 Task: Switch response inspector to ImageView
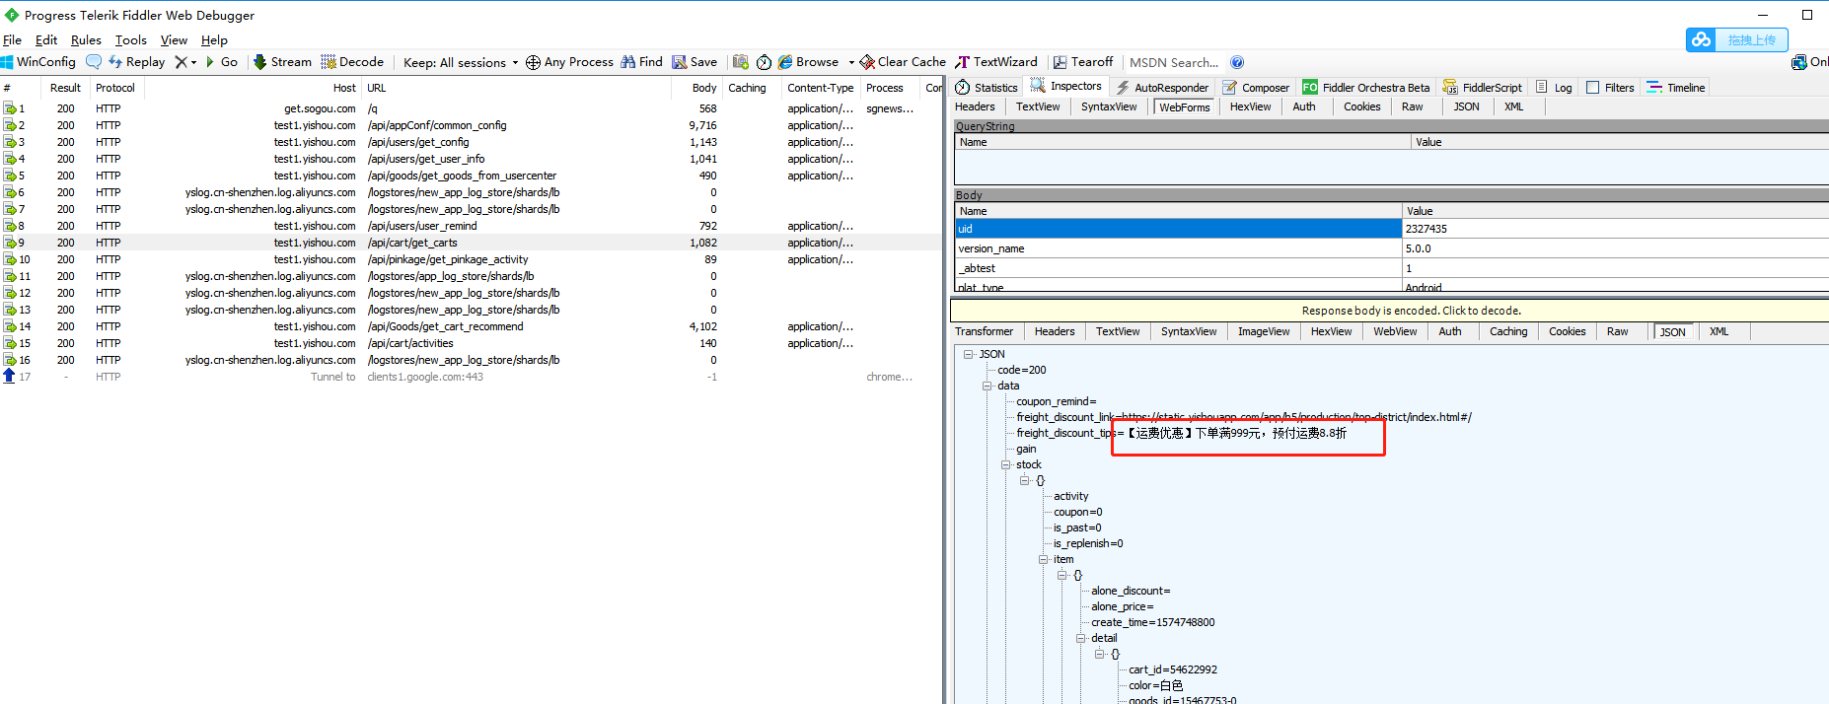point(1264,331)
